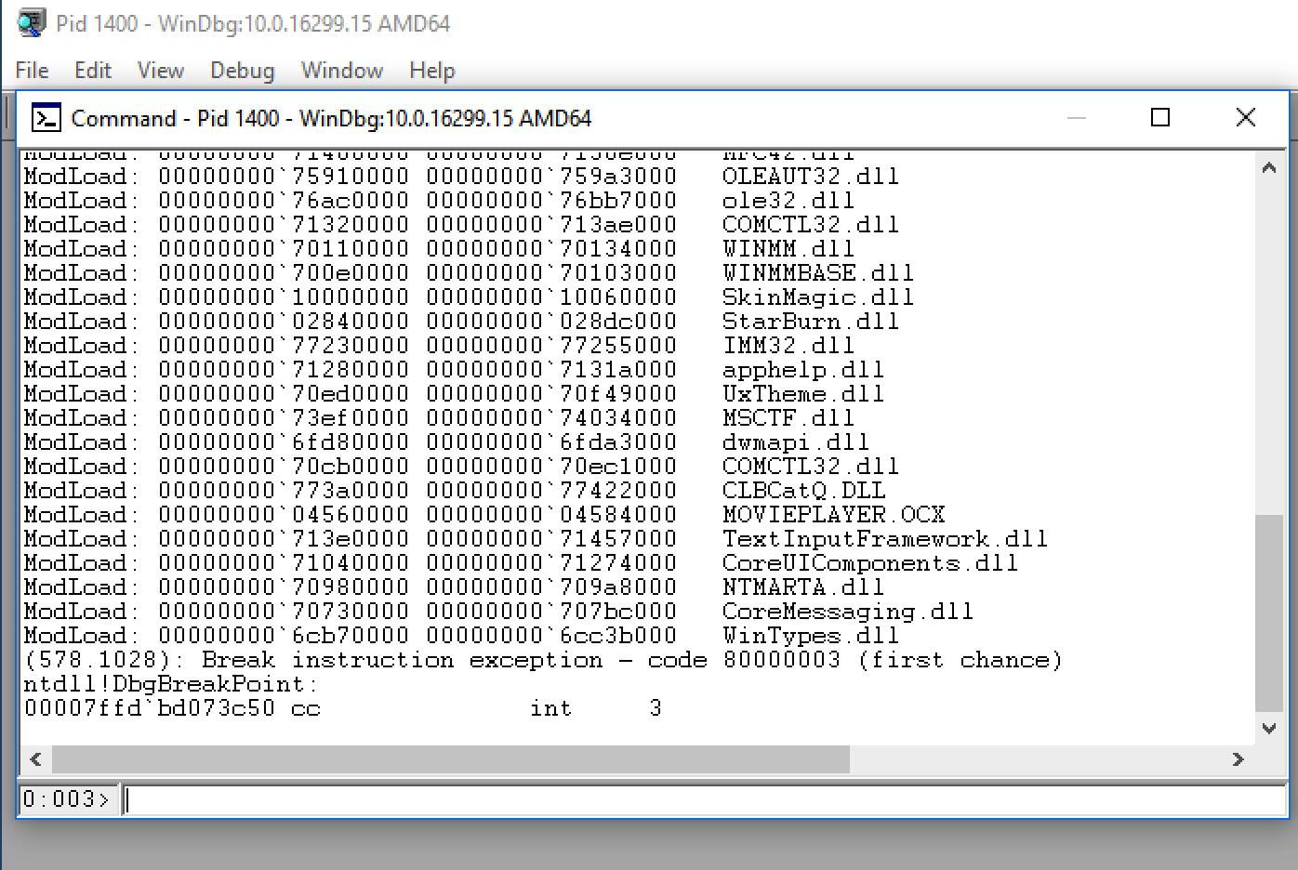Click the MOVIEPLAYER.OCX module name
The width and height of the screenshot is (1298, 870).
click(833, 515)
